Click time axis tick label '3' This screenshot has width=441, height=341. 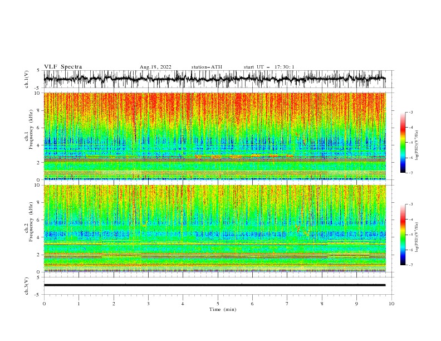148,304
